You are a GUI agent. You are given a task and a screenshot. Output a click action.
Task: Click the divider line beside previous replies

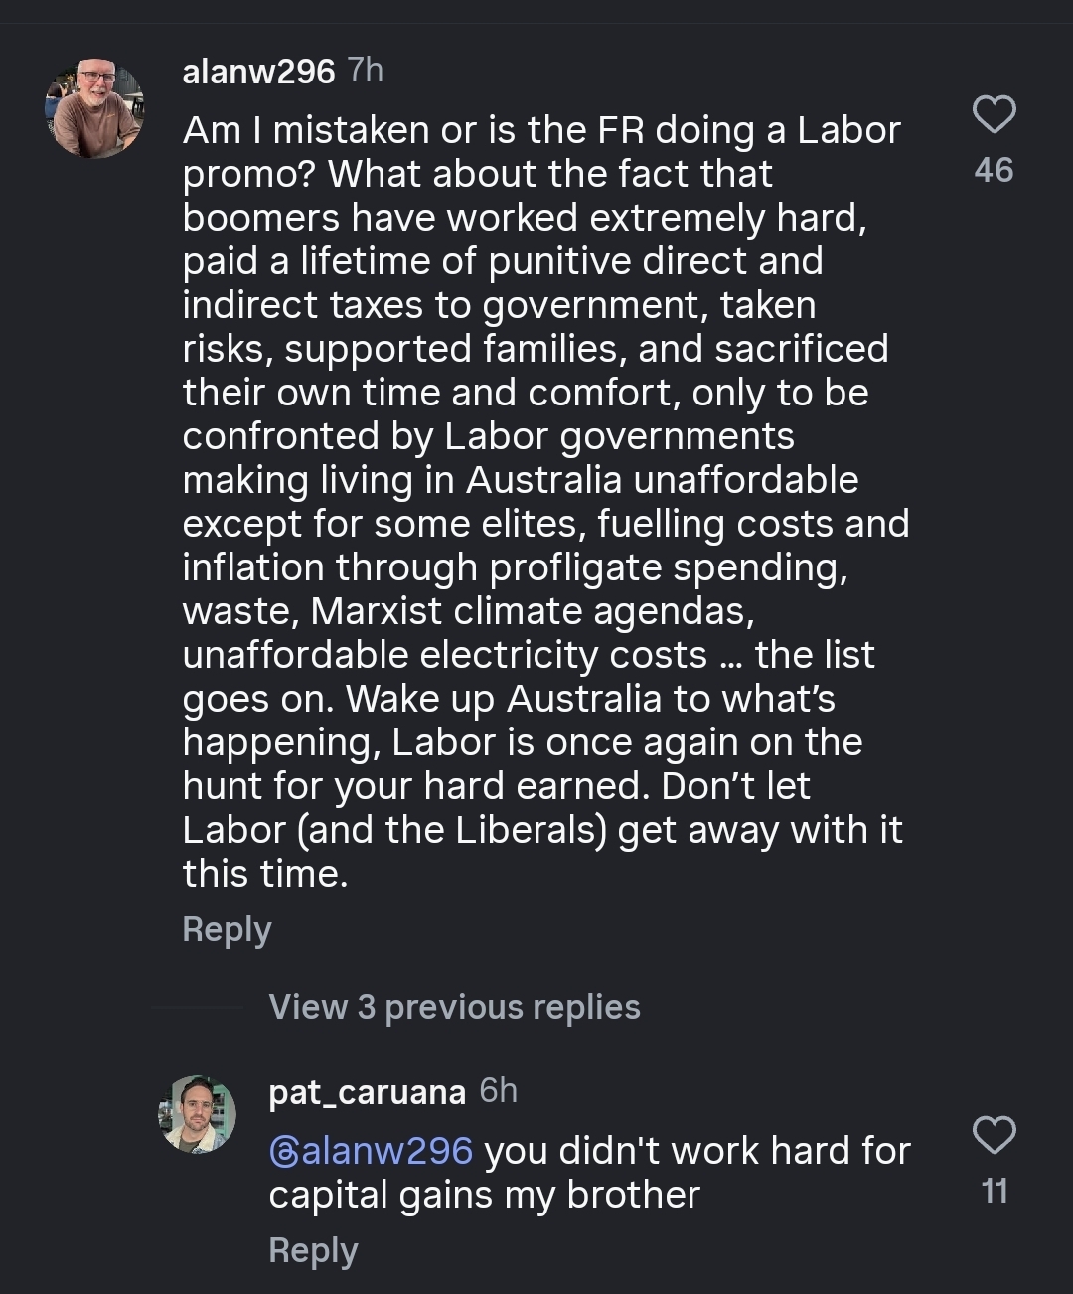click(197, 1007)
